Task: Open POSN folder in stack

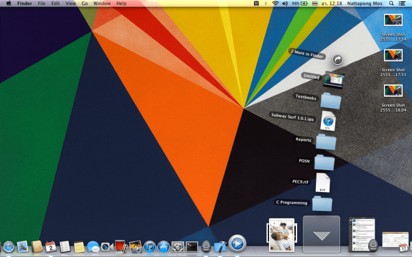Action: click(325, 162)
